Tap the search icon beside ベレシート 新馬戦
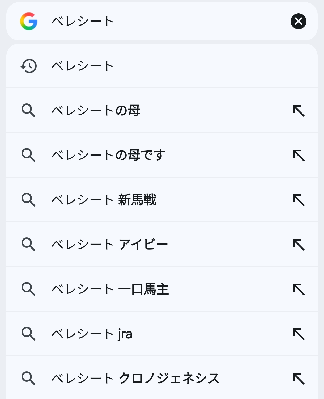 coord(28,200)
